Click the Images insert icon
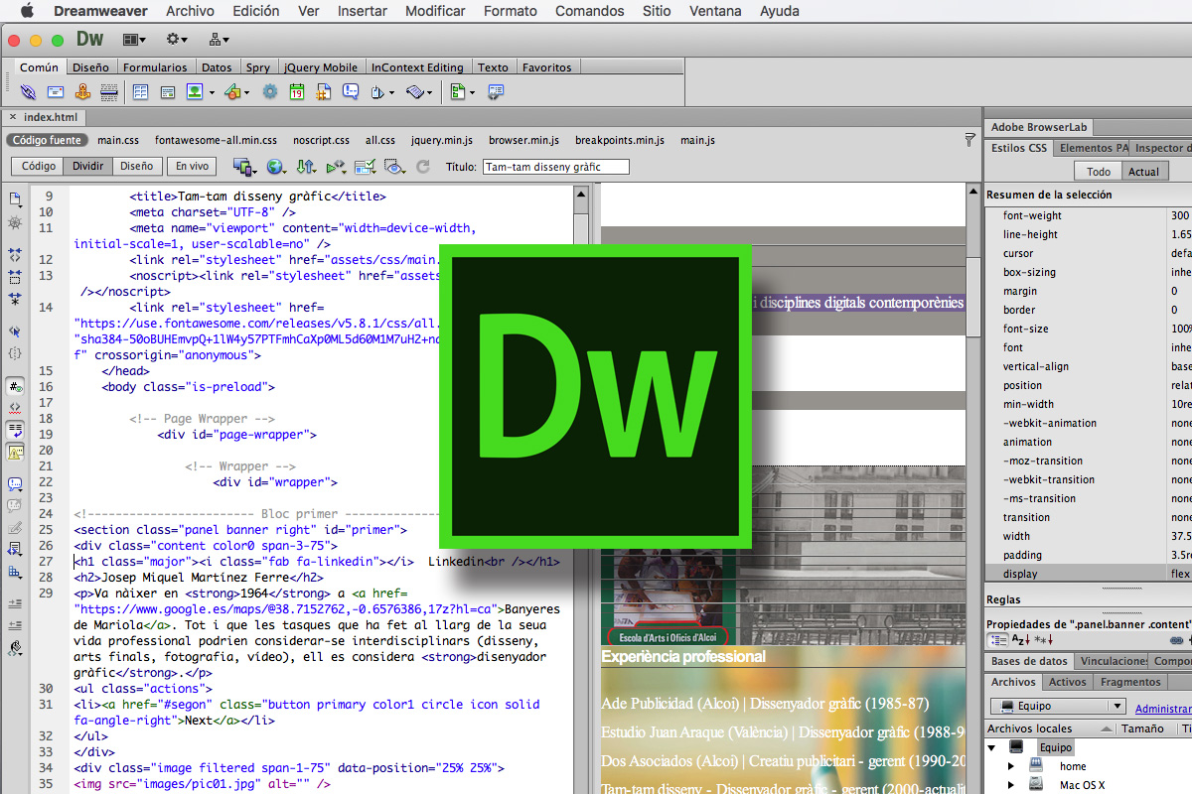The height and width of the screenshot is (794, 1192). (195, 92)
